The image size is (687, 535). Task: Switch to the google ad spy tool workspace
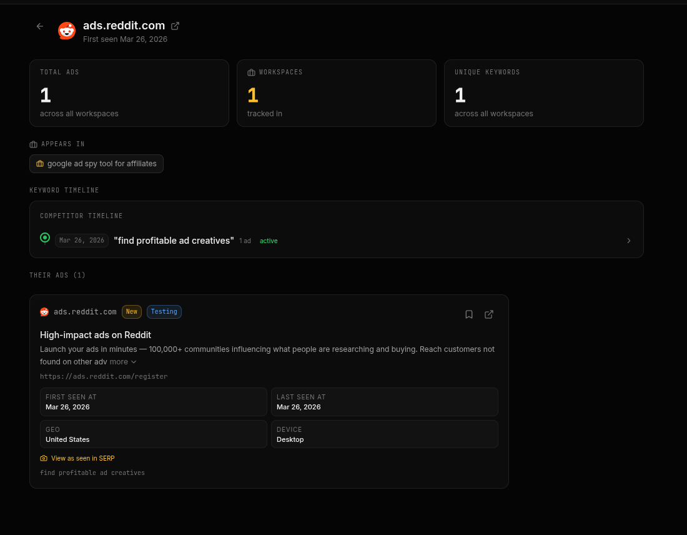[96, 163]
